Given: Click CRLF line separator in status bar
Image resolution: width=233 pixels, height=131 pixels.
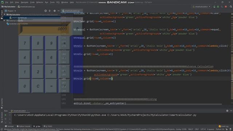Looking at the screenshot, I should pyautogui.click(x=197, y=130).
